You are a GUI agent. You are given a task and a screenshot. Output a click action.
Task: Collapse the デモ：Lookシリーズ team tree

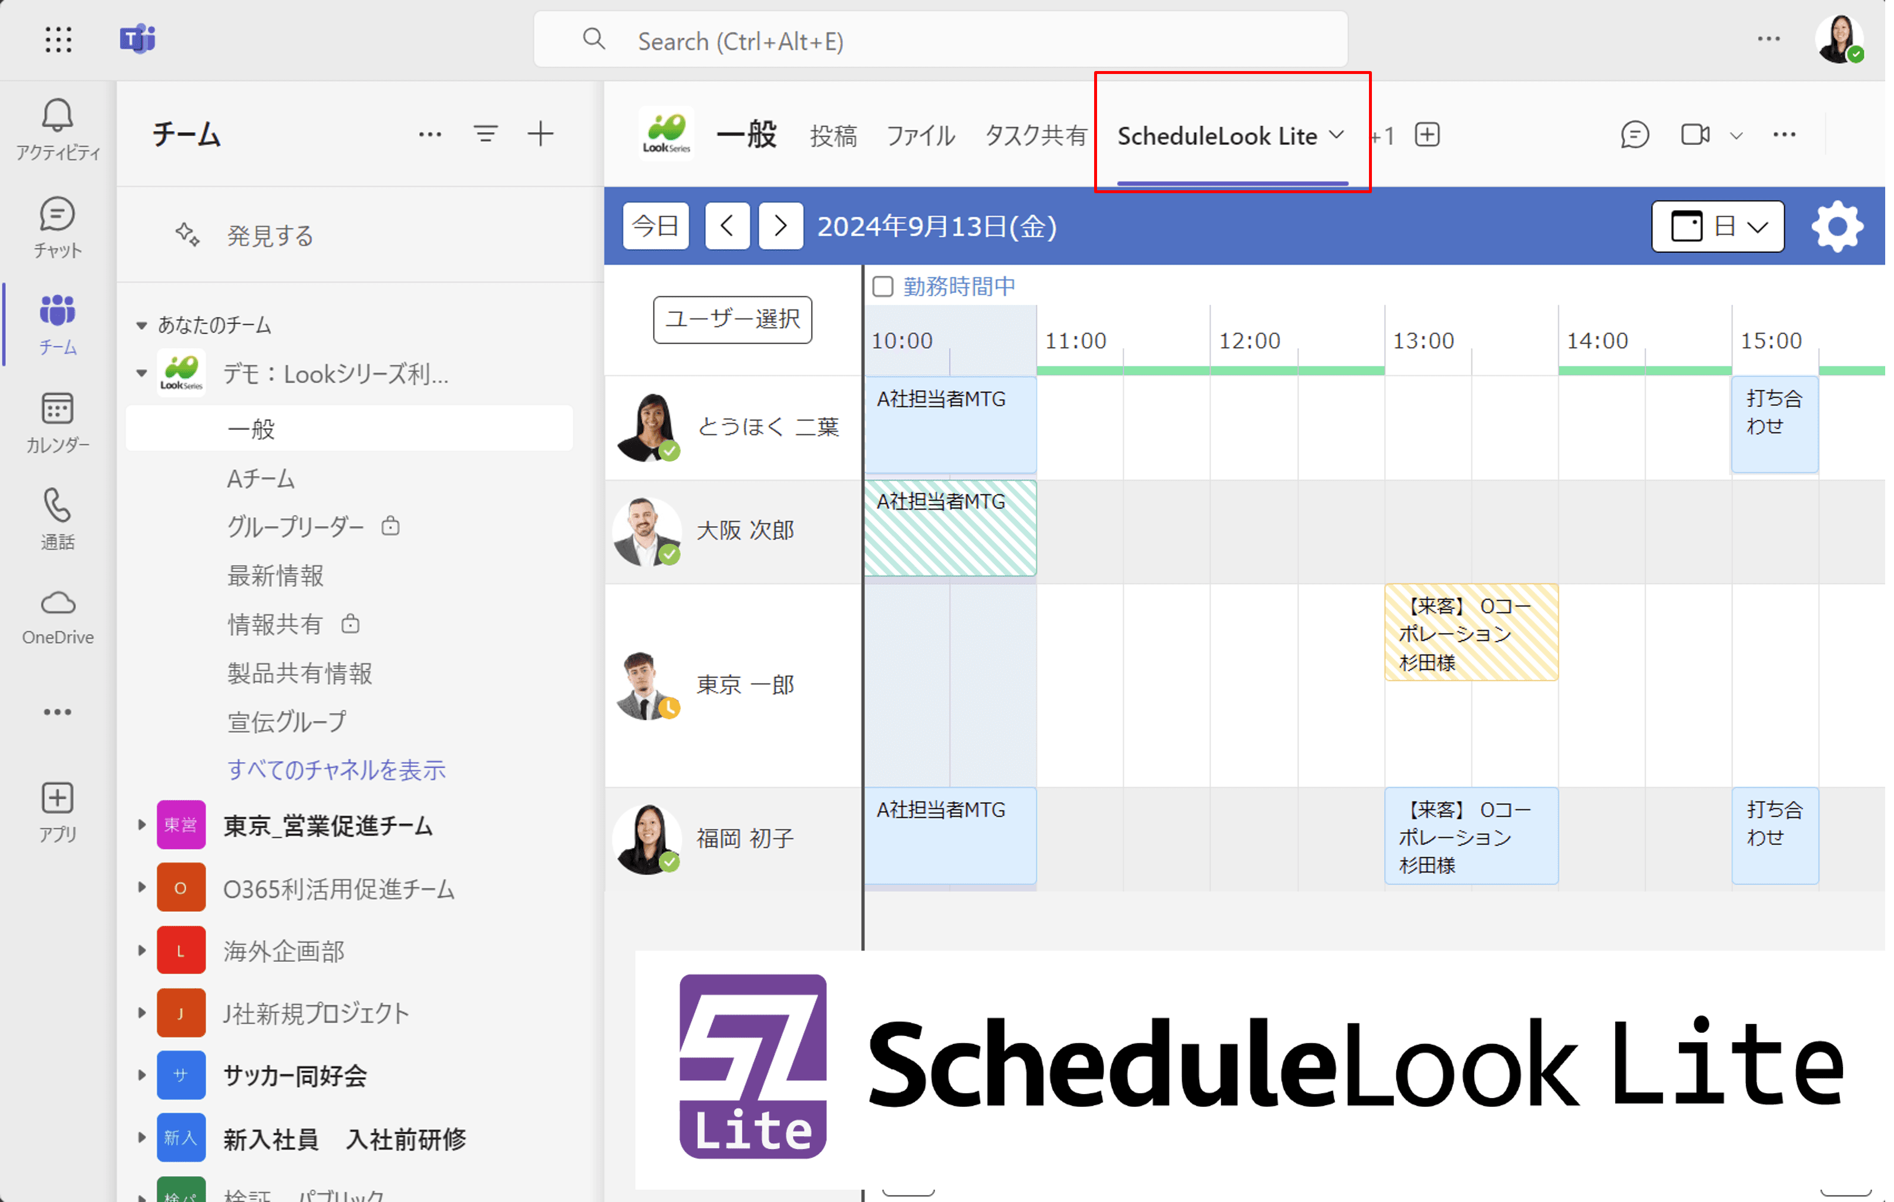coord(142,373)
